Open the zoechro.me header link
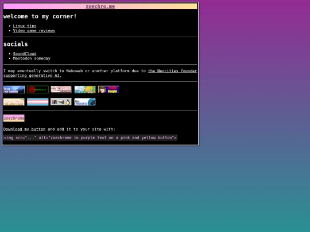 point(100,6)
